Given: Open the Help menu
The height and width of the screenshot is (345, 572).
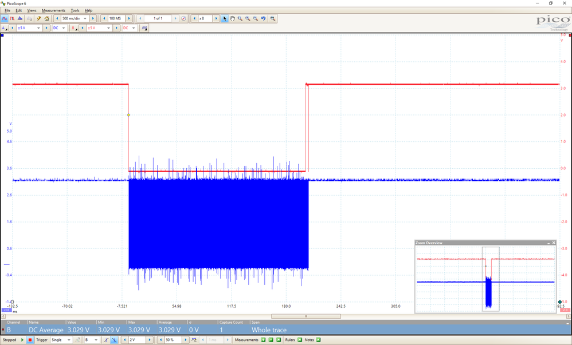Looking at the screenshot, I should (x=88, y=10).
